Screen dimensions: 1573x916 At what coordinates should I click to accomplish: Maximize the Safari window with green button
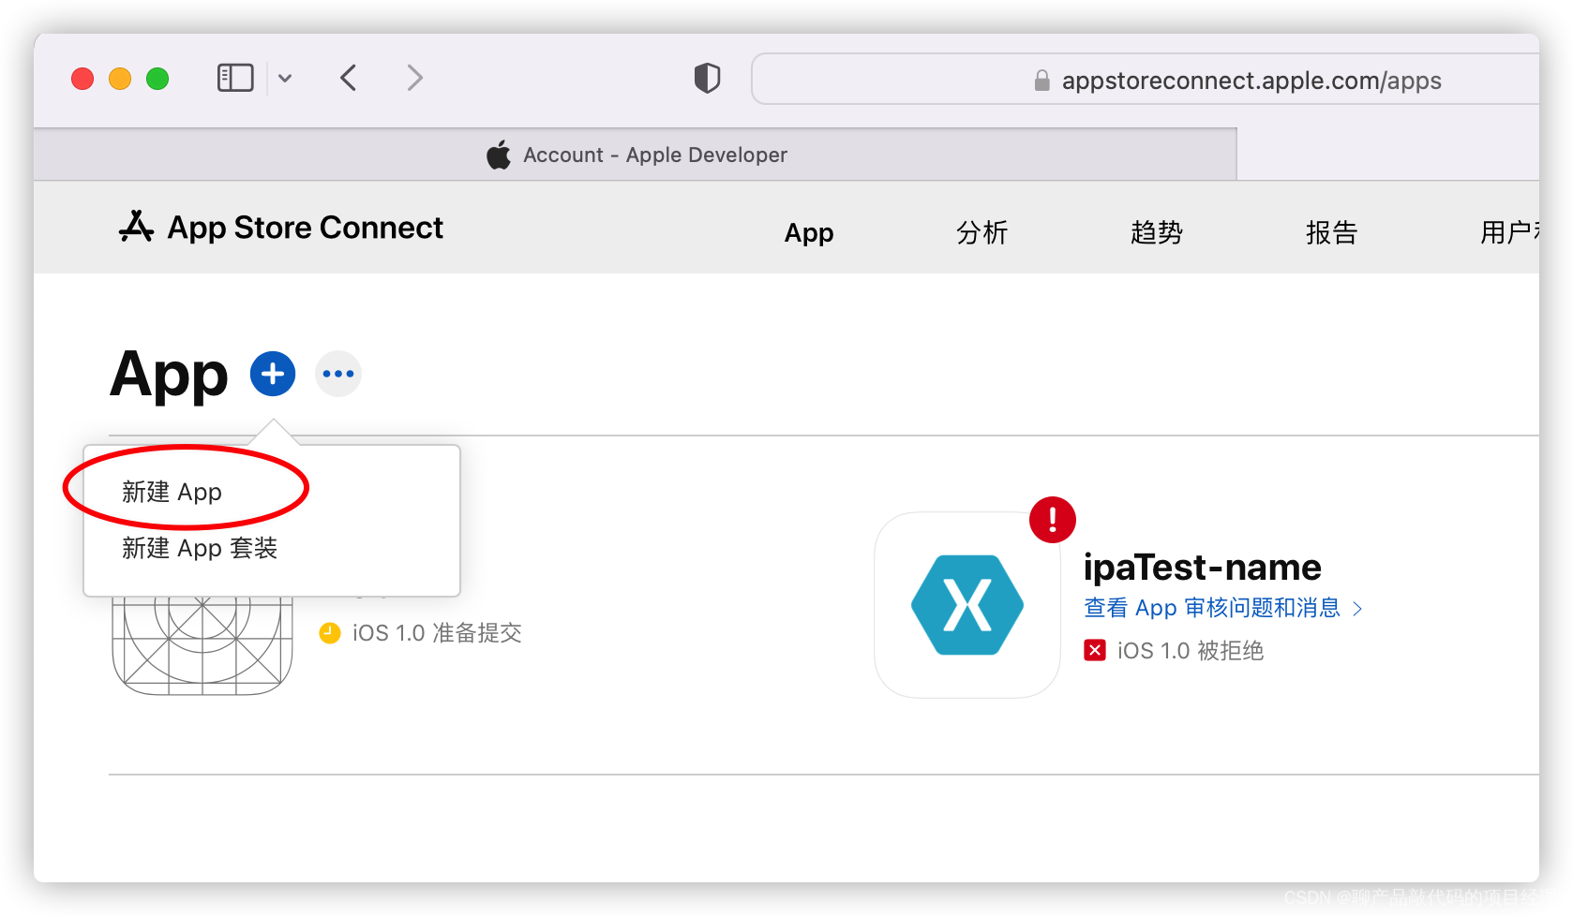coord(157,79)
